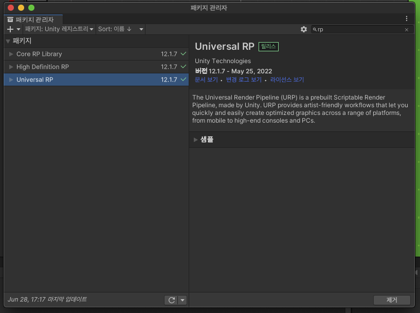Image resolution: width=420 pixels, height=313 pixels.
Task: Open the 라이선스 보기 link
Action: [x=287, y=80]
